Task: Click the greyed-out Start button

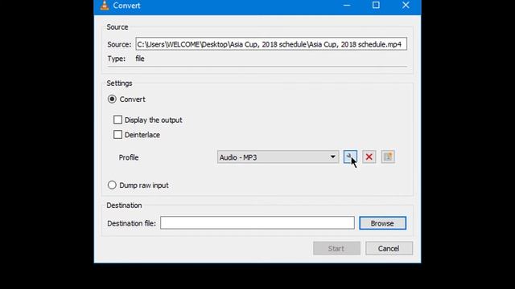Action: 336,248
